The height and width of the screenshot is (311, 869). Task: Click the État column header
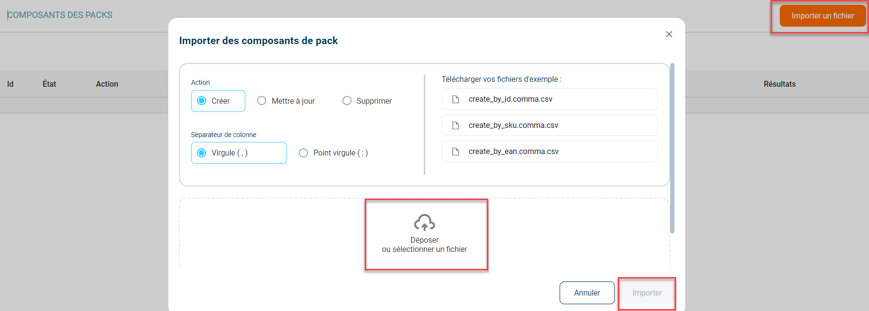point(49,84)
